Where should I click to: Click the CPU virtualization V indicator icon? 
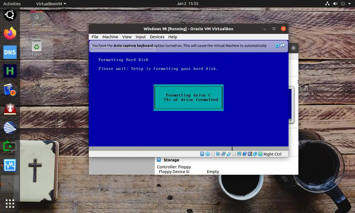point(250,154)
